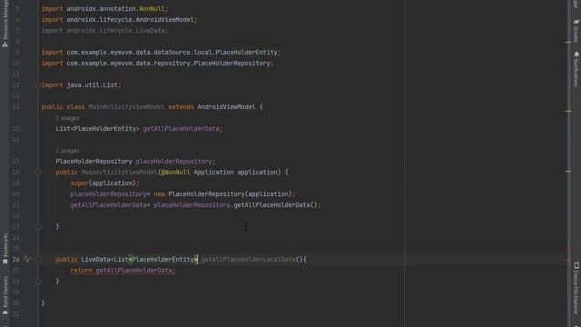Click LiveData in the line 26 return type
Screen dimensions: 581x327
pos(95,260)
